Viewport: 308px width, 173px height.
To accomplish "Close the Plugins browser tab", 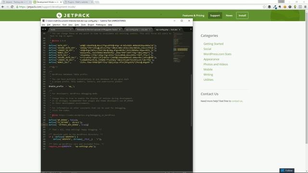I will pyautogui.click(x=92, y=2).
